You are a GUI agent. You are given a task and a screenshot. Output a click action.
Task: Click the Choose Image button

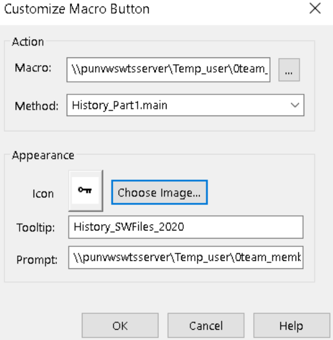[x=159, y=193]
